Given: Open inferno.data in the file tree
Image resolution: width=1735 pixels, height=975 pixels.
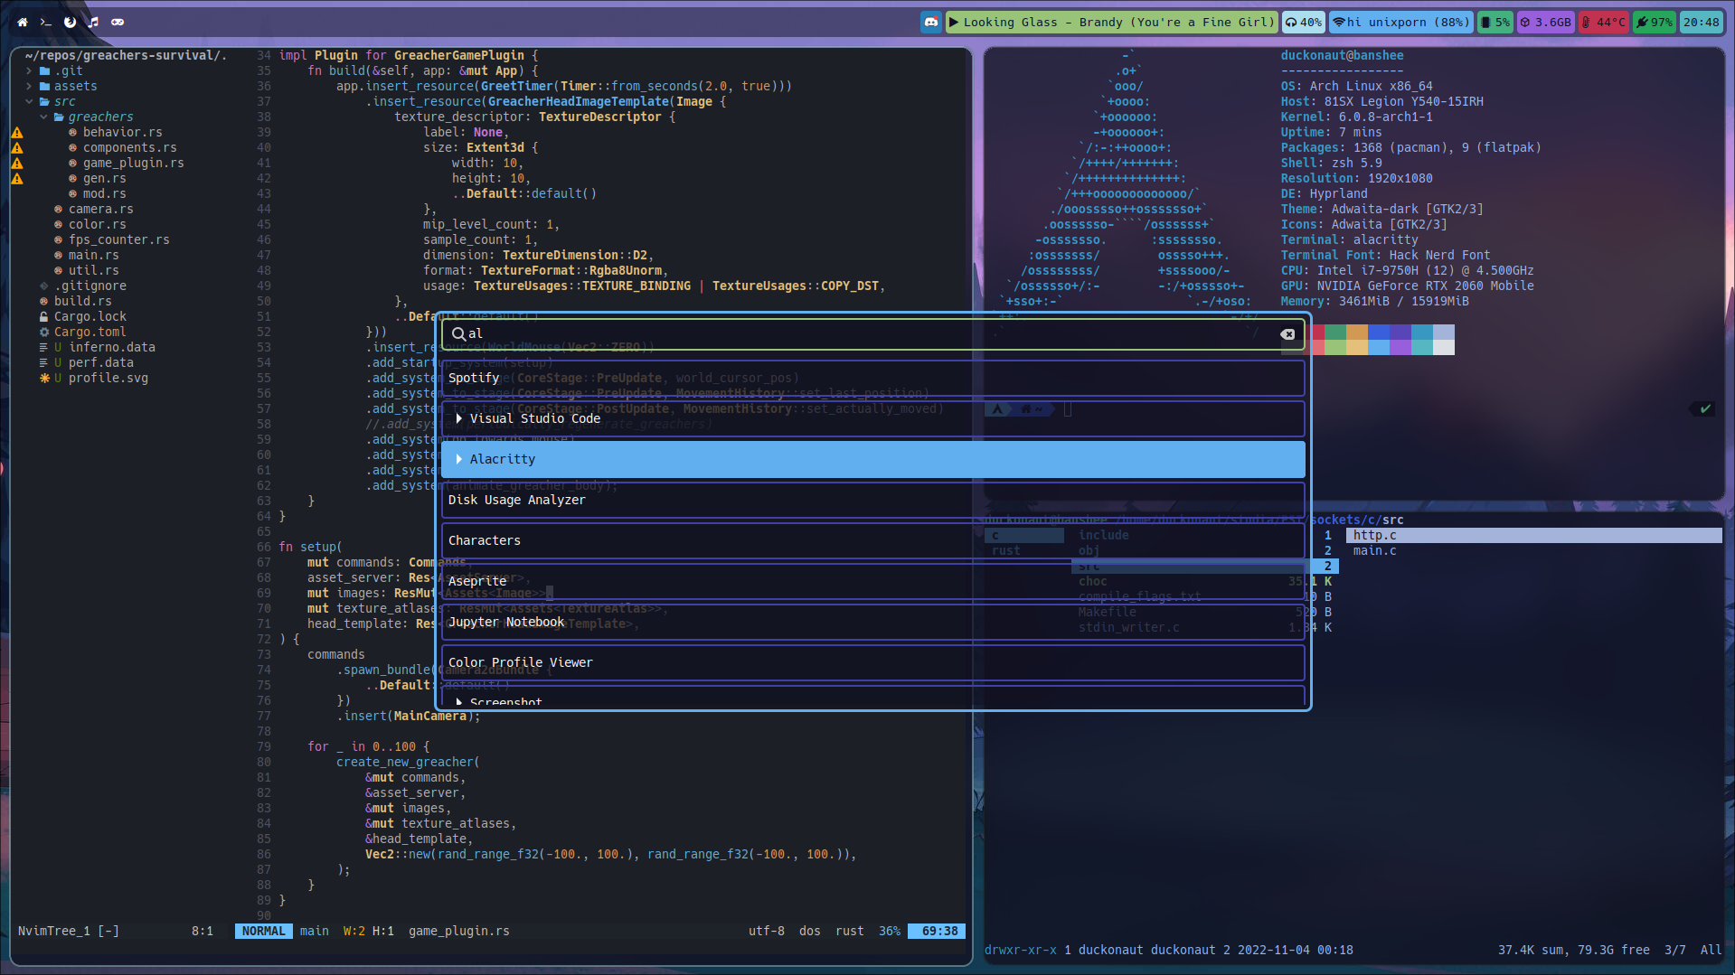Looking at the screenshot, I should tap(112, 347).
